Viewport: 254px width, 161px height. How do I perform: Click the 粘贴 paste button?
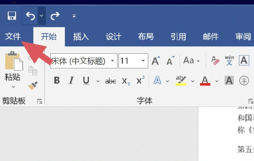click(13, 70)
